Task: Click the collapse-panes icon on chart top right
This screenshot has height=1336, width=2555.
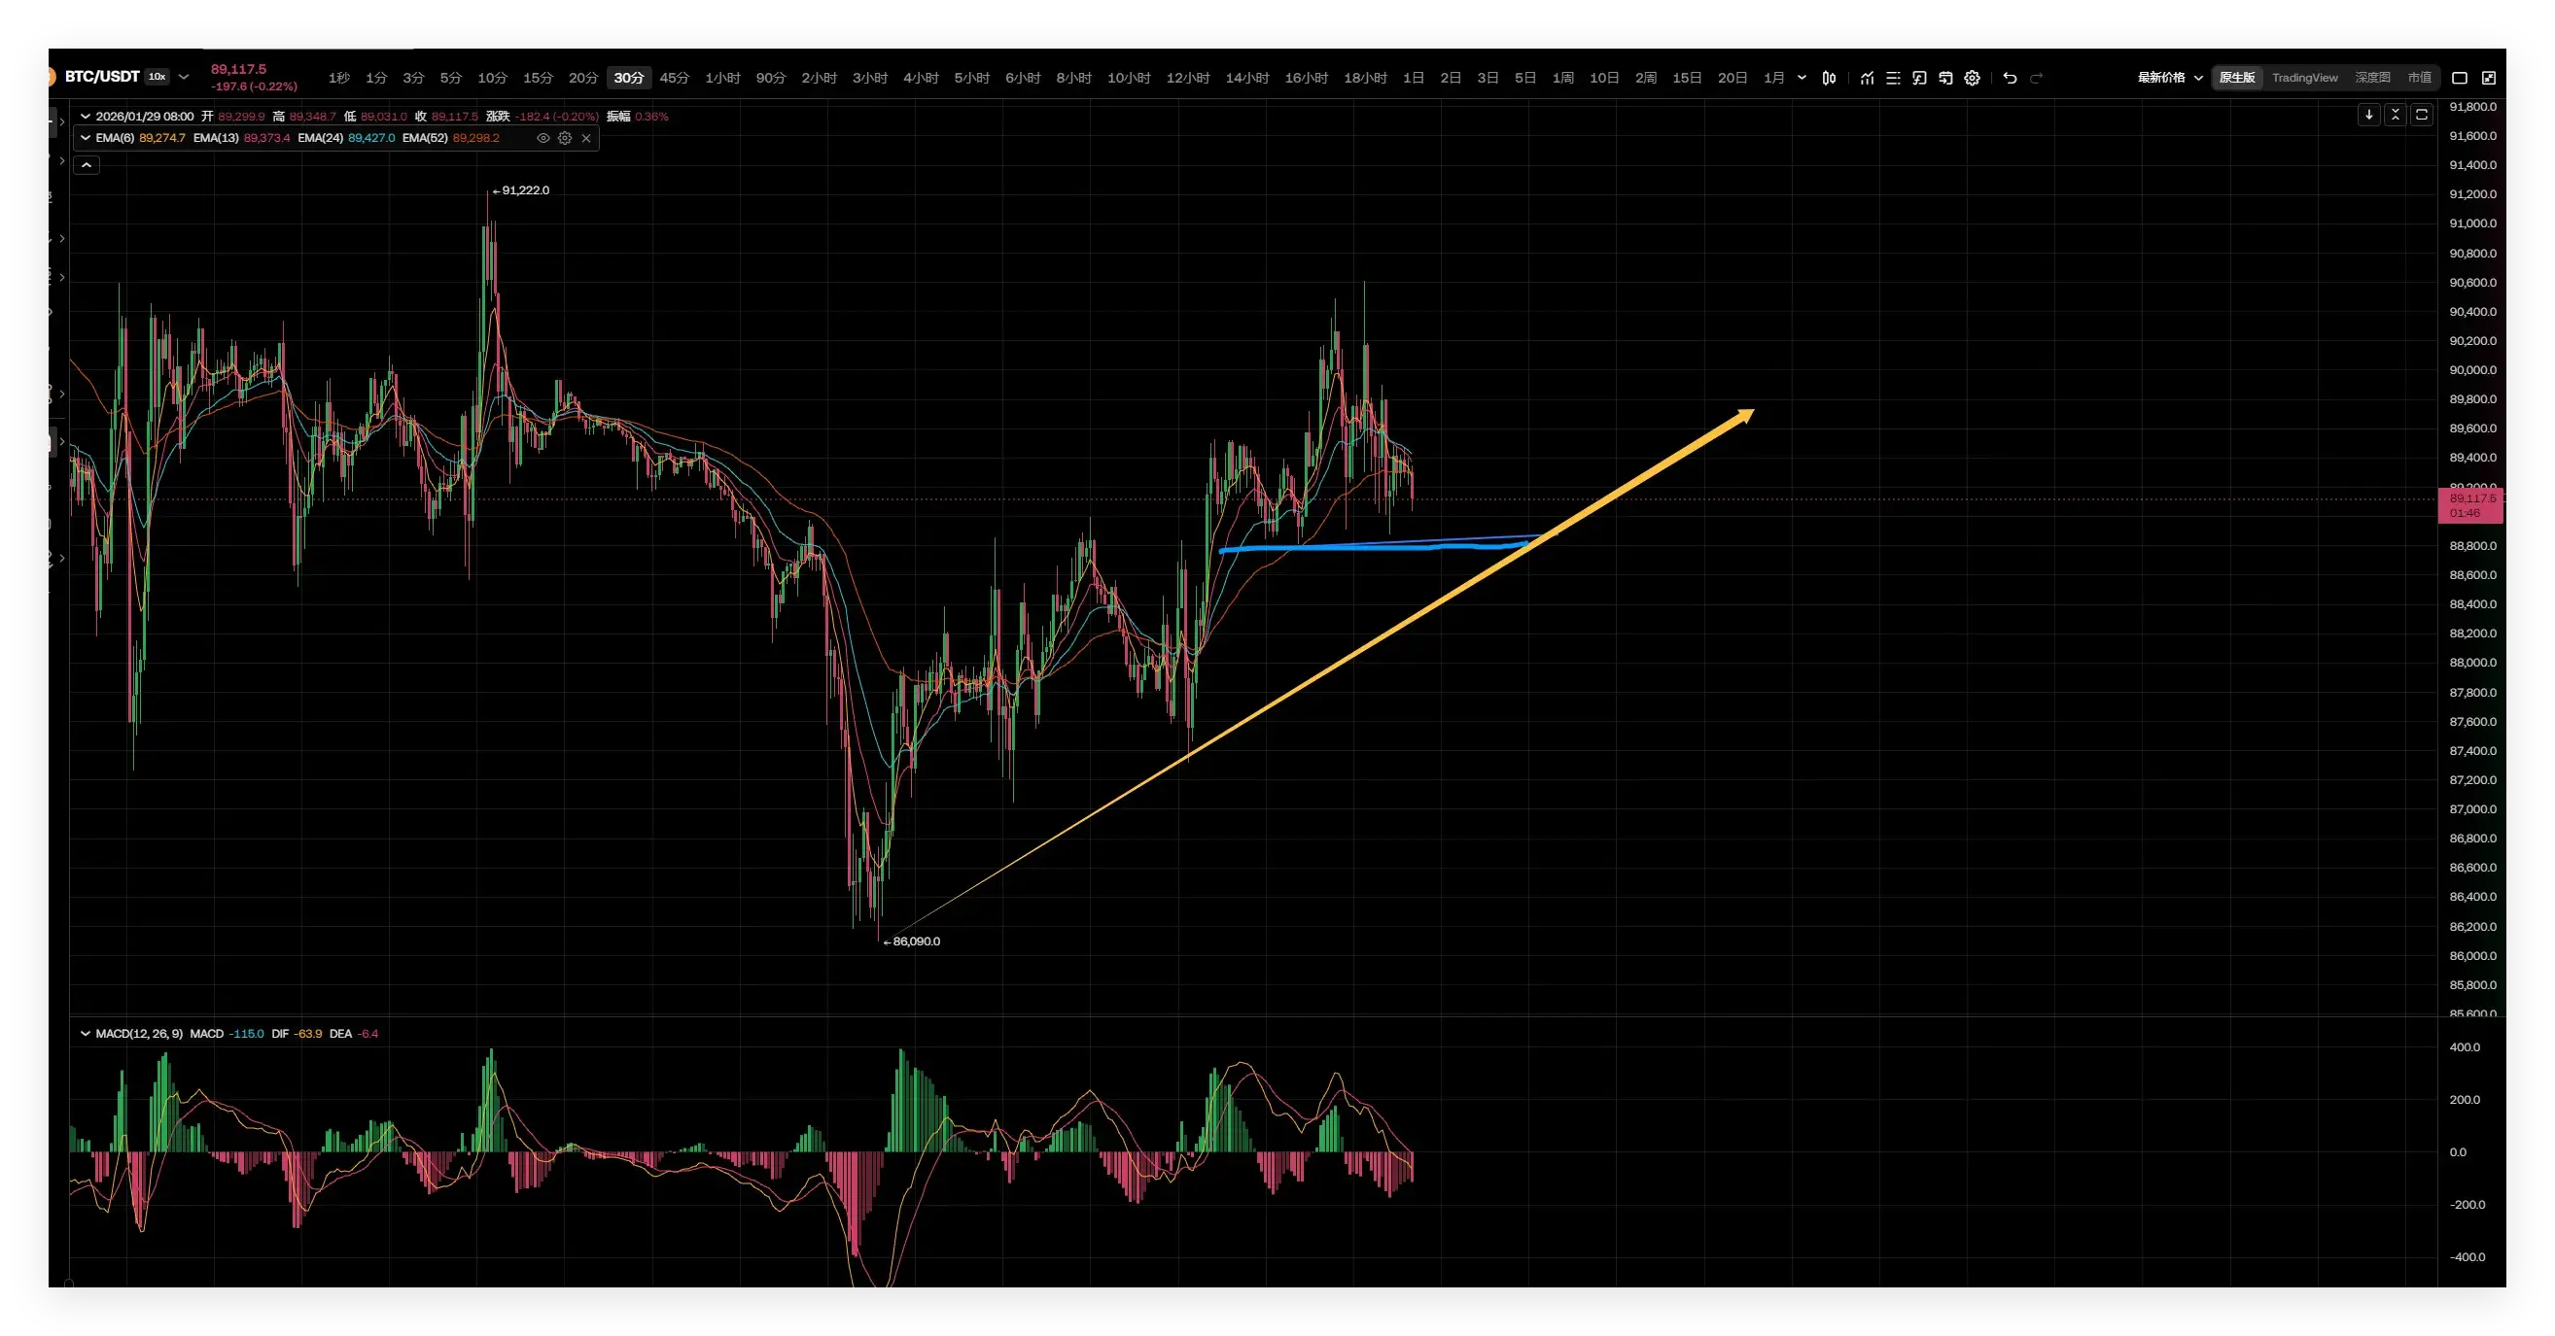Action: pyautogui.click(x=2396, y=115)
